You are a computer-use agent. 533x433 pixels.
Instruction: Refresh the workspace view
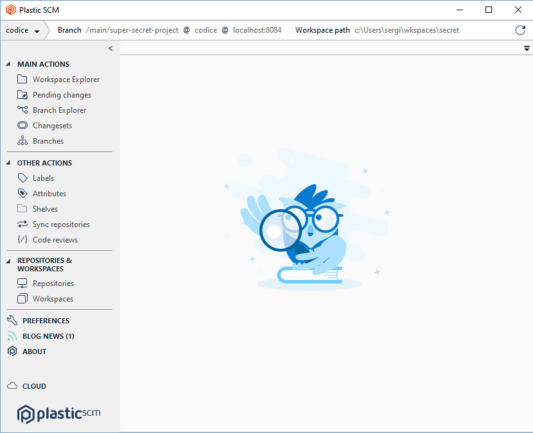coord(520,30)
